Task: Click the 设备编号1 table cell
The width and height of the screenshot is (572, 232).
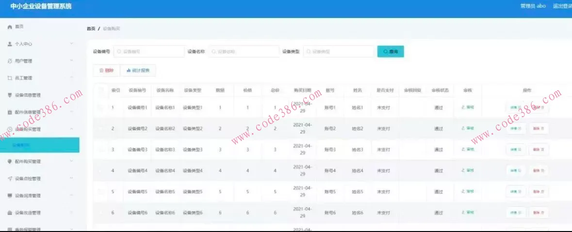Action: [137, 108]
